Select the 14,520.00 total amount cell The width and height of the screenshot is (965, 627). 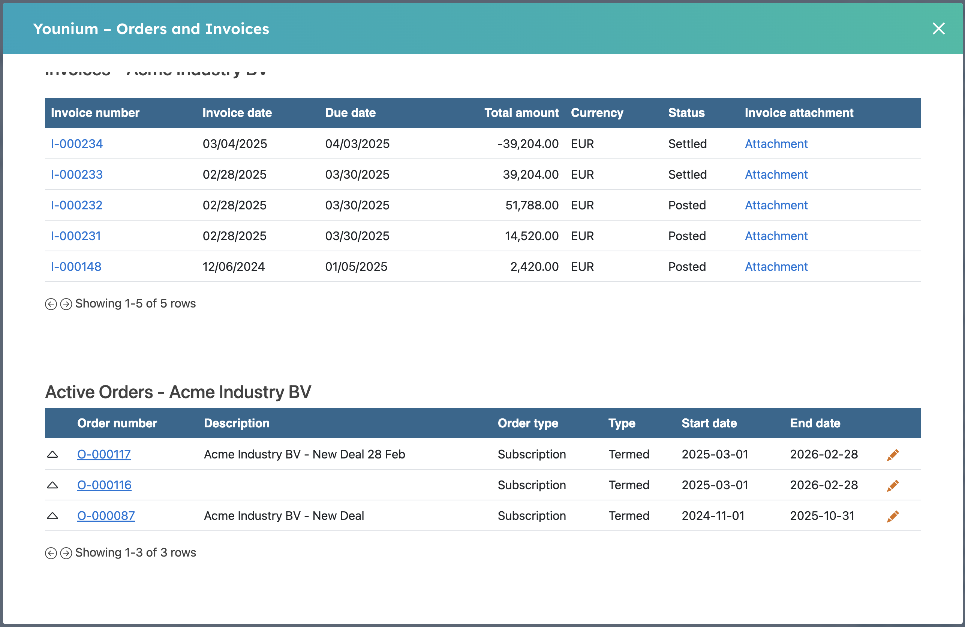[532, 236]
